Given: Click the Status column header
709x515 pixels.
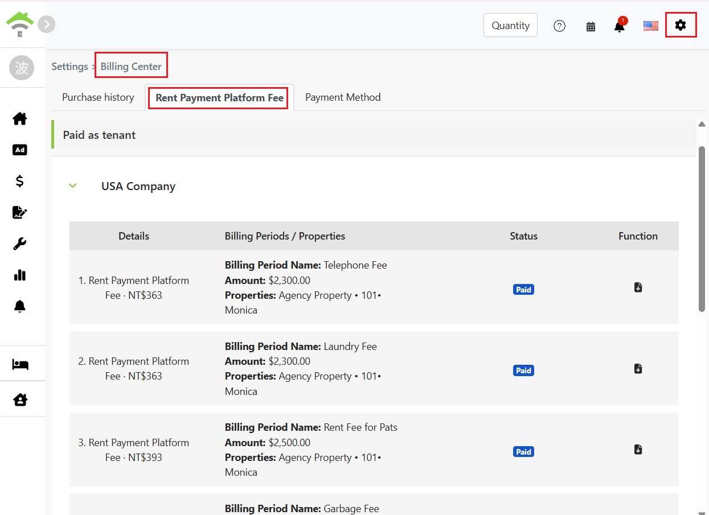Looking at the screenshot, I should [523, 236].
